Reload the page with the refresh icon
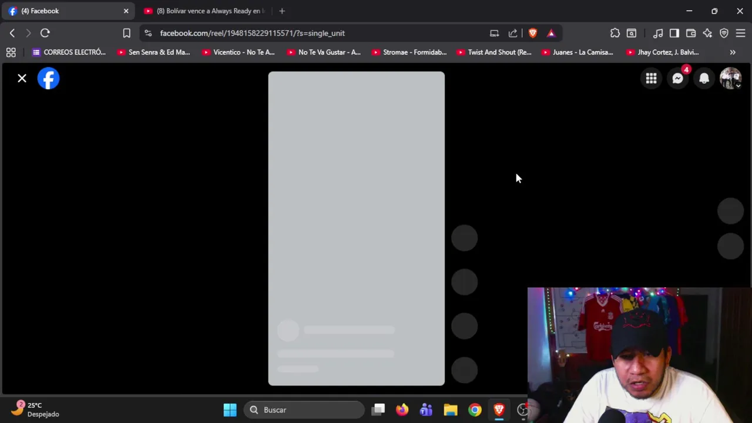The height and width of the screenshot is (423, 752). 45,33
